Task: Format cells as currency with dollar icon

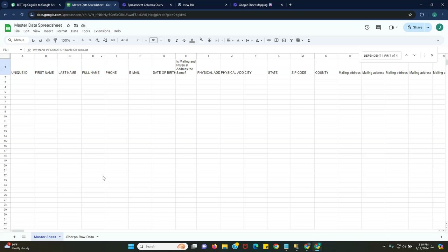Action: click(83, 40)
